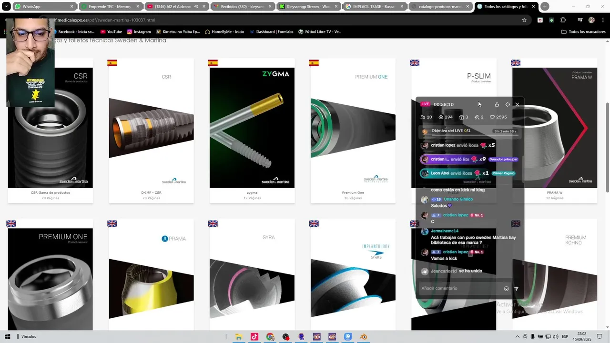This screenshot has width=610, height=343.
Task: Show hidden system tray icons
Action: (x=517, y=337)
